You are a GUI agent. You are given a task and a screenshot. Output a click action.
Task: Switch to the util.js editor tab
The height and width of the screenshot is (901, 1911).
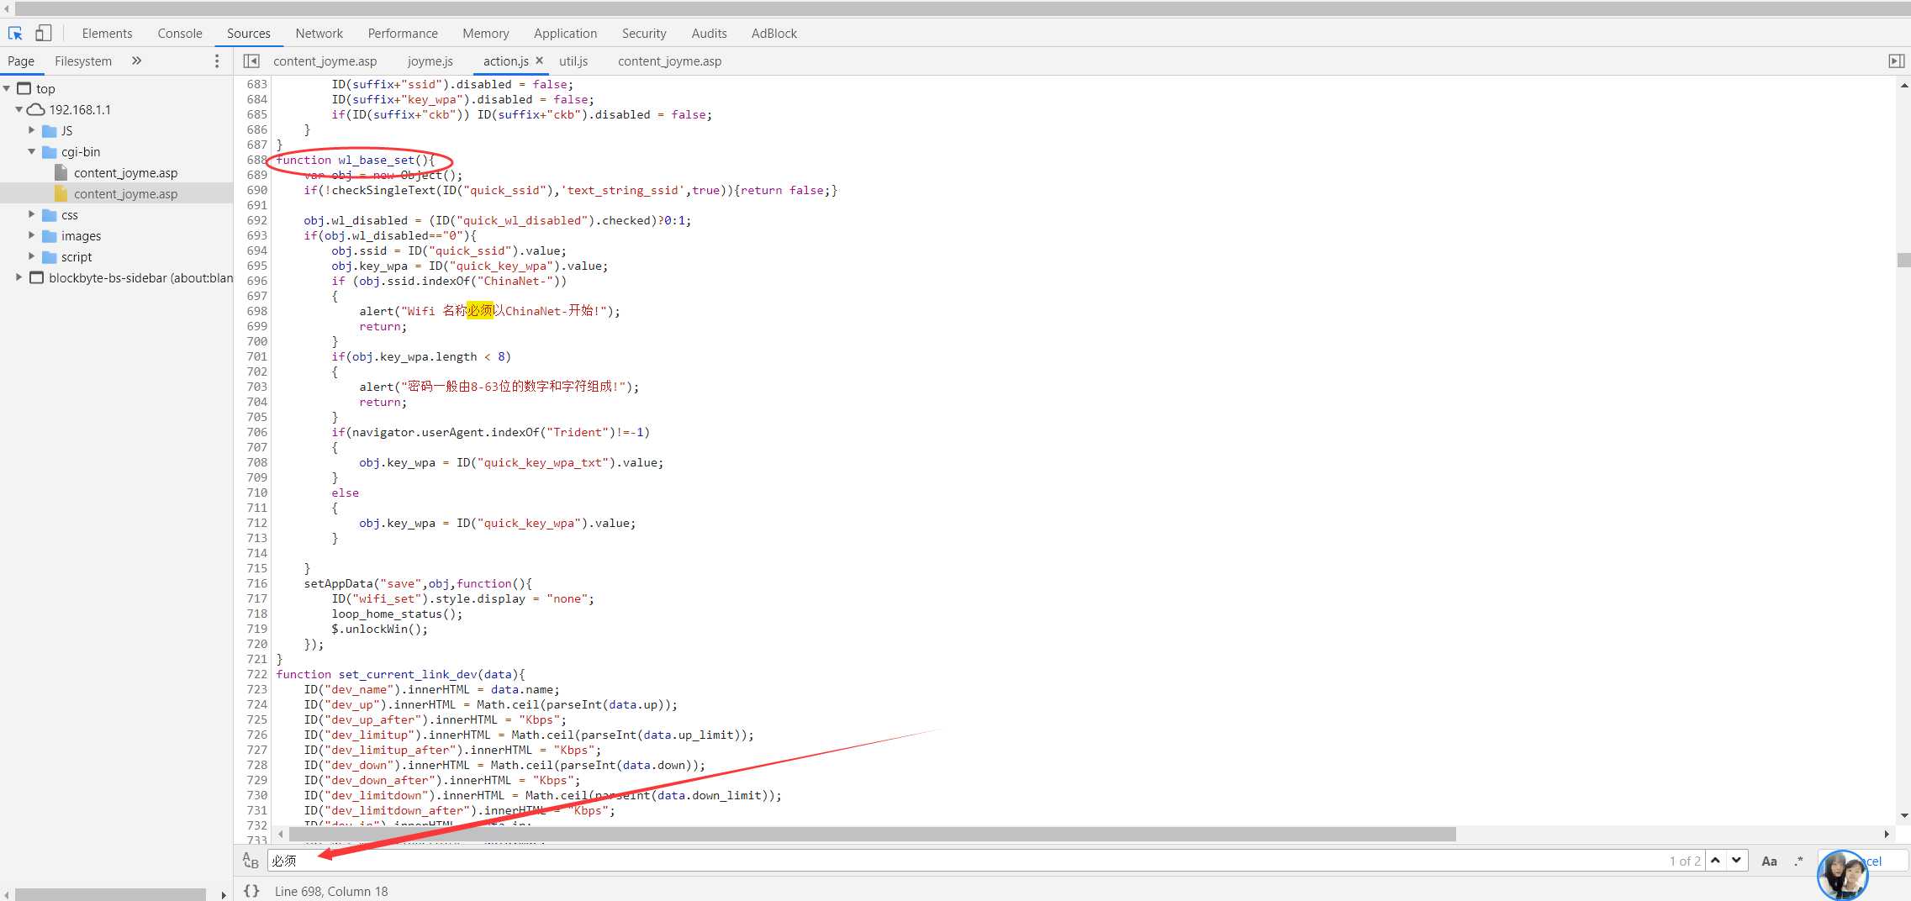(573, 61)
